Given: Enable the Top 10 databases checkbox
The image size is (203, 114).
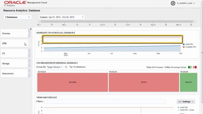Looking at the screenshot, I should pos(66,67).
